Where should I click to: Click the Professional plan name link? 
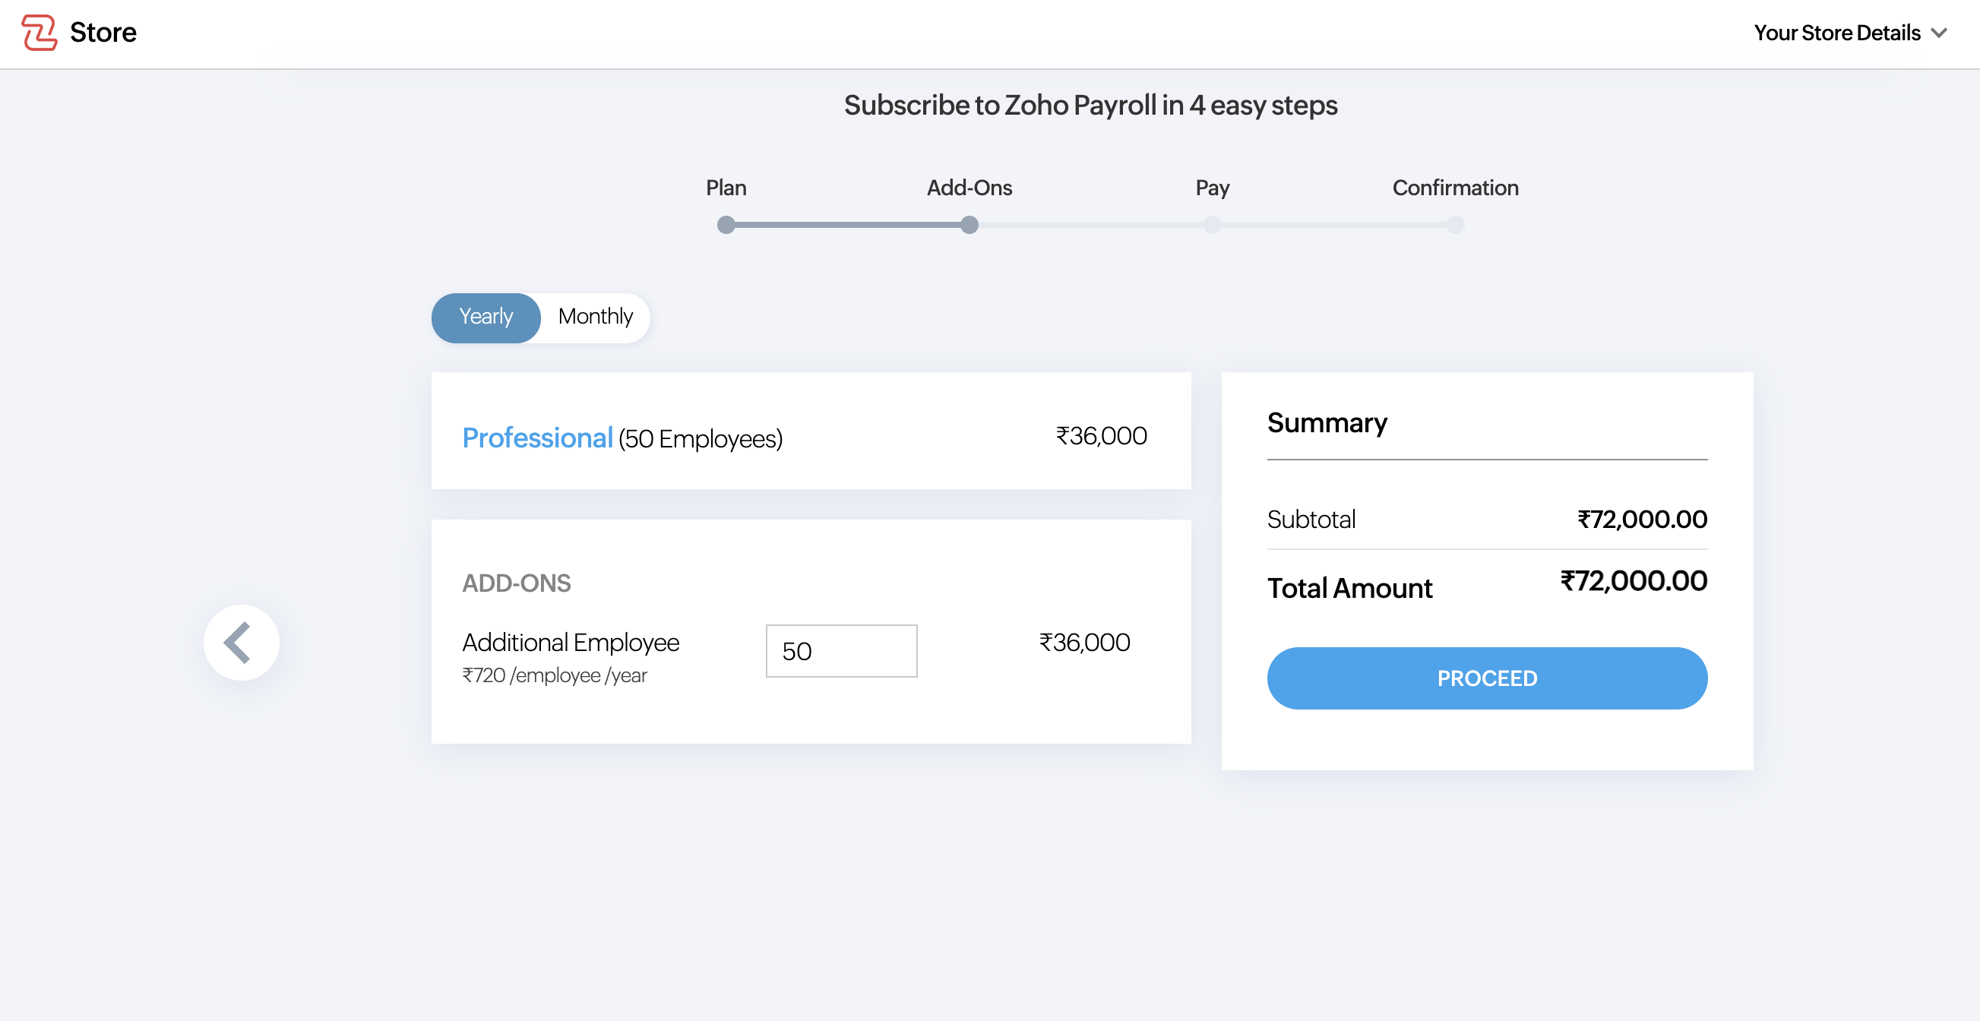pos(537,438)
